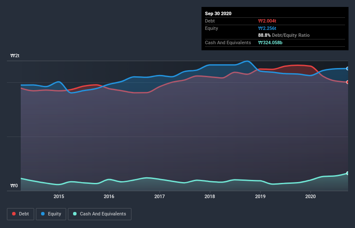
Task: Click the red Debt endpoint marker
Action: pyautogui.click(x=348, y=82)
